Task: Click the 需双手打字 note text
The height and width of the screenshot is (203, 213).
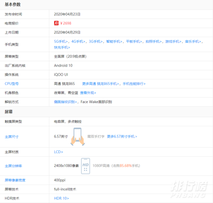Action: click(x=96, y=137)
